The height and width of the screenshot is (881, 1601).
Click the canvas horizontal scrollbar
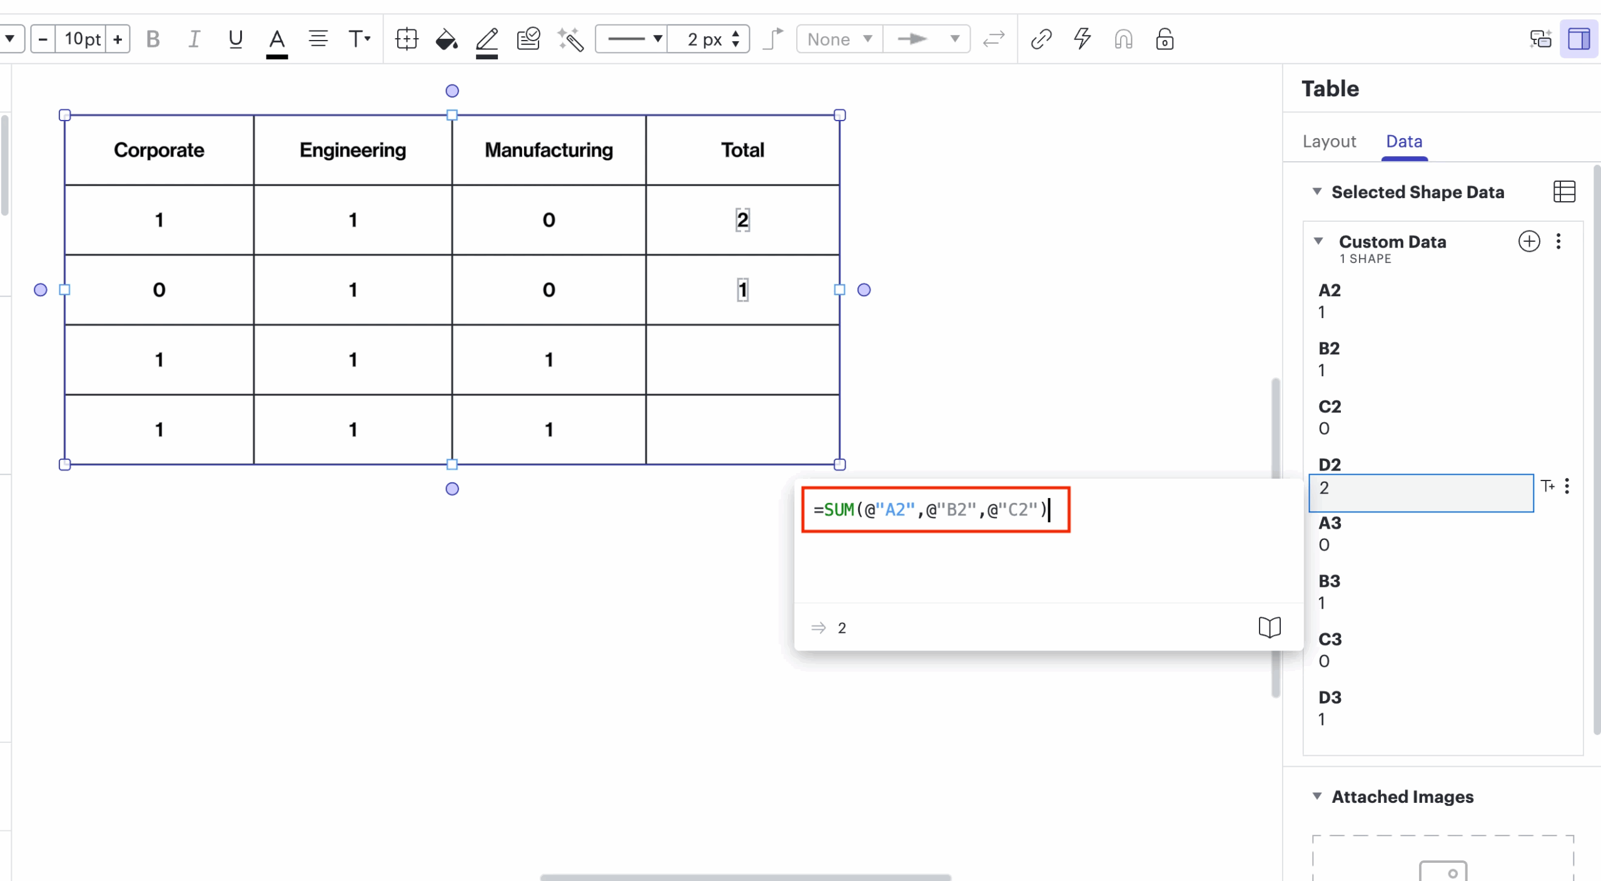click(745, 877)
